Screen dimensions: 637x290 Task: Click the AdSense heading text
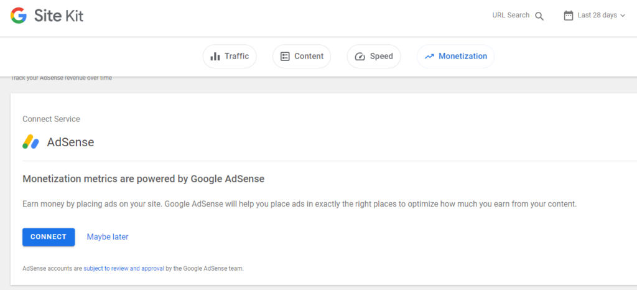[x=71, y=142]
